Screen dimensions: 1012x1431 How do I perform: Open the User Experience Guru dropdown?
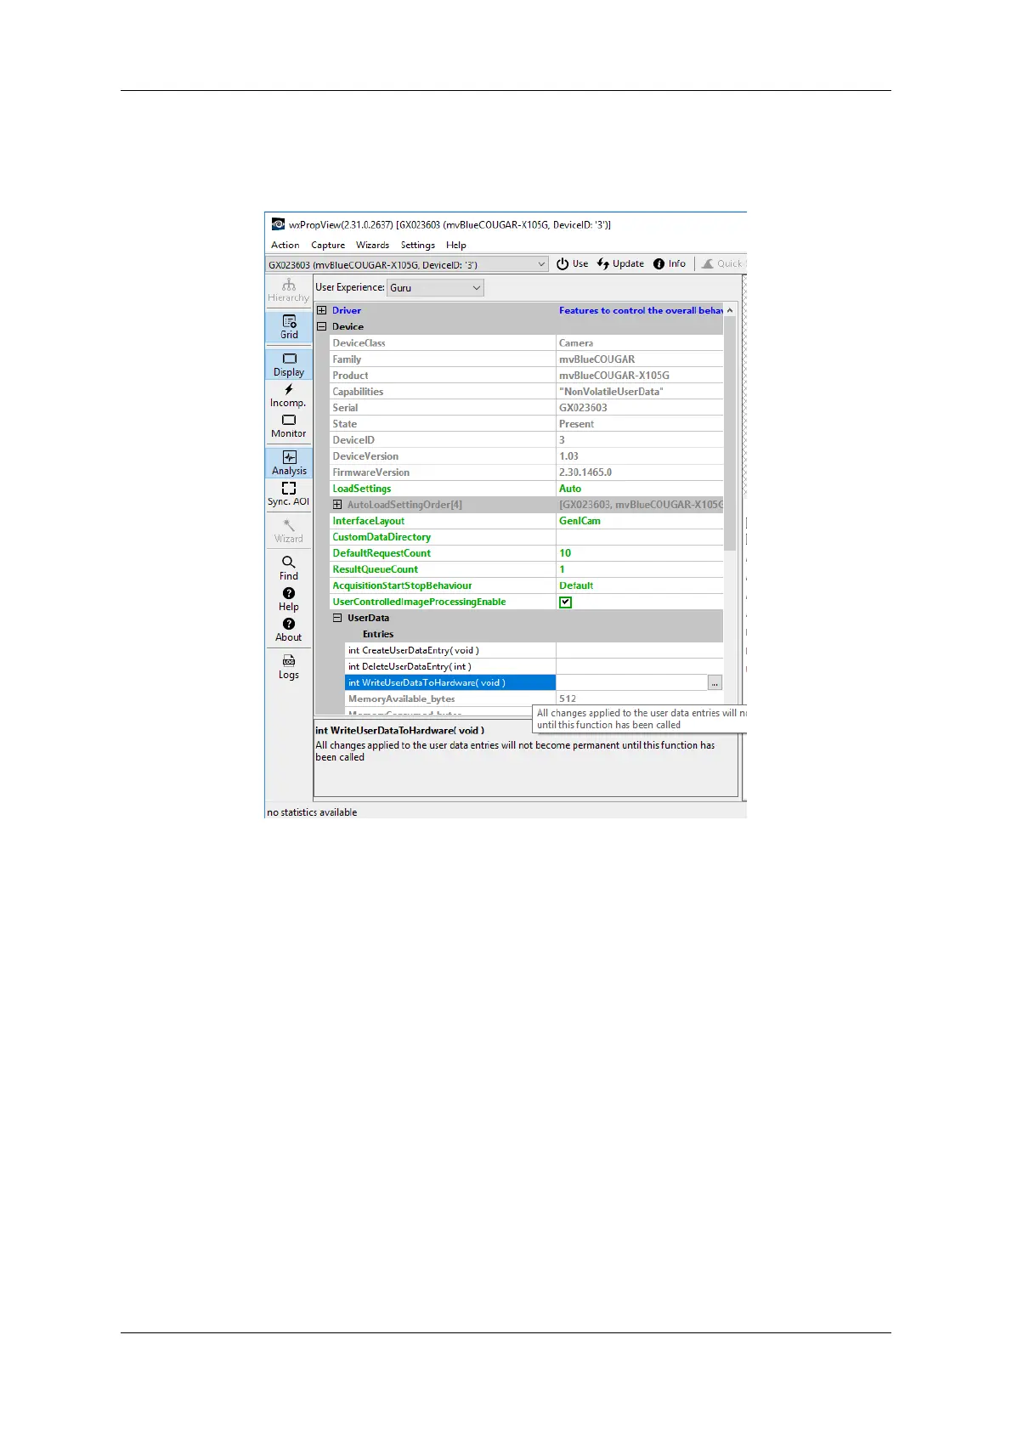pos(435,287)
